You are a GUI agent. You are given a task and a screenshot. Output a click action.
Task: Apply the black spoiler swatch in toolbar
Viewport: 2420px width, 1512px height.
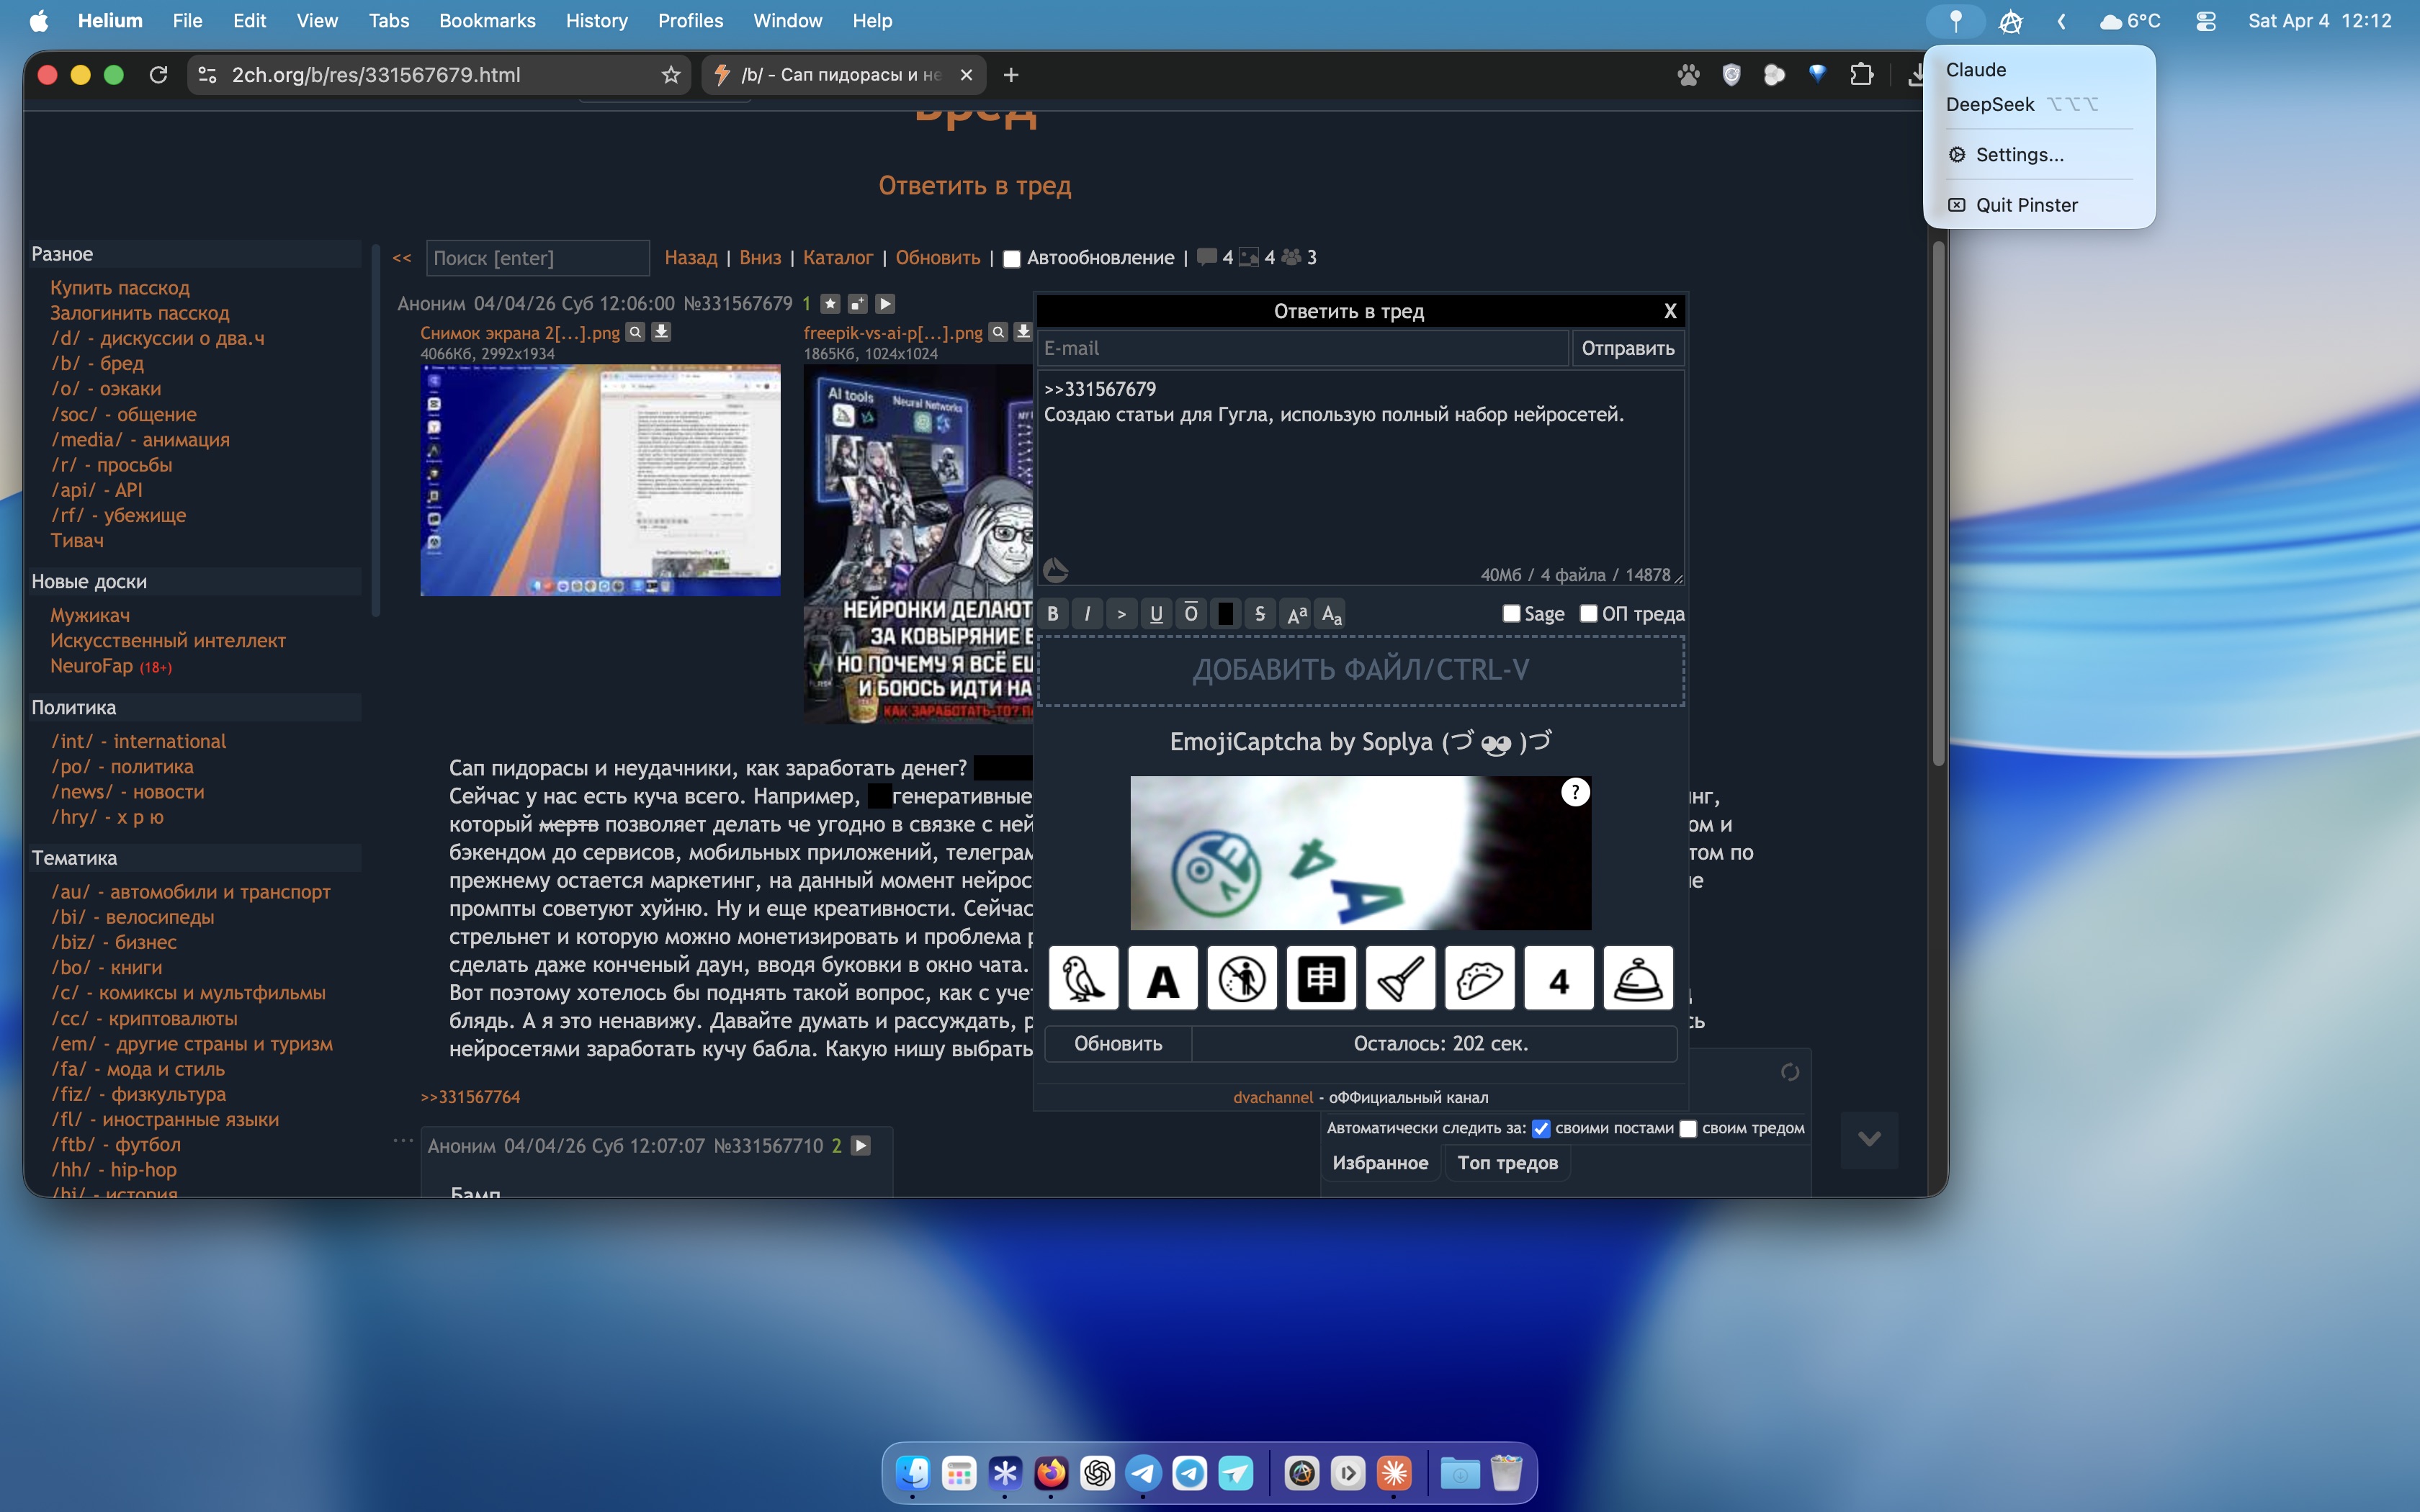click(1225, 614)
